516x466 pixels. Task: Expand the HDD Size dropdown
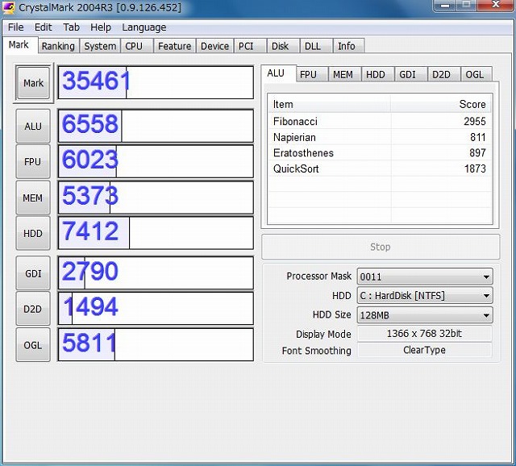point(425,315)
